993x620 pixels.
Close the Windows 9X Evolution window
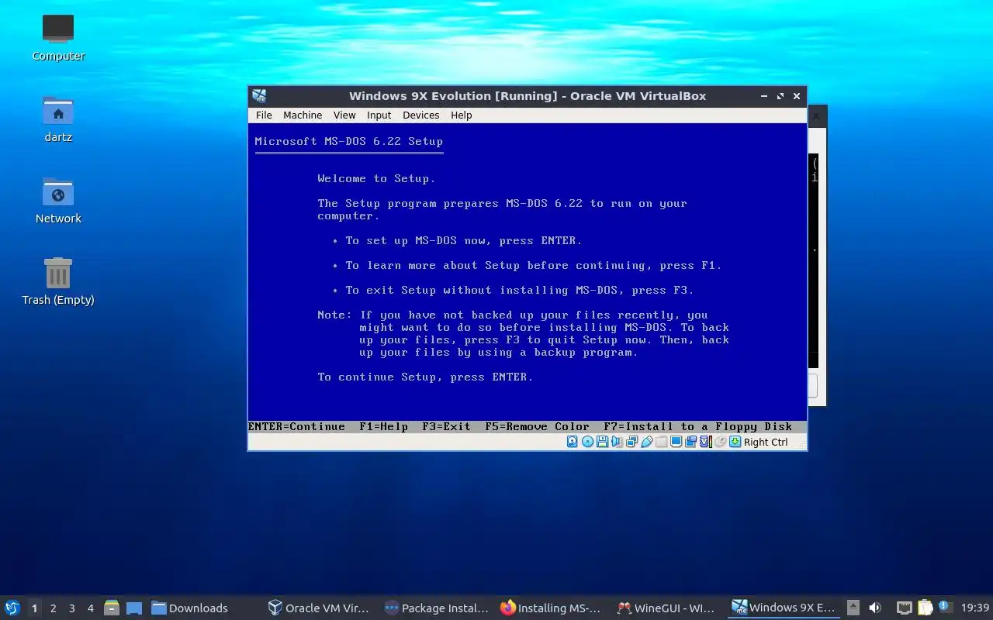click(797, 96)
